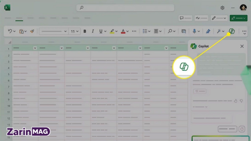
Task: Open the settings gear
Action: click(222, 8)
